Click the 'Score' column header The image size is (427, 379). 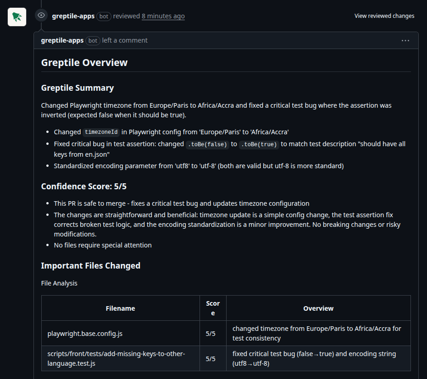click(213, 308)
